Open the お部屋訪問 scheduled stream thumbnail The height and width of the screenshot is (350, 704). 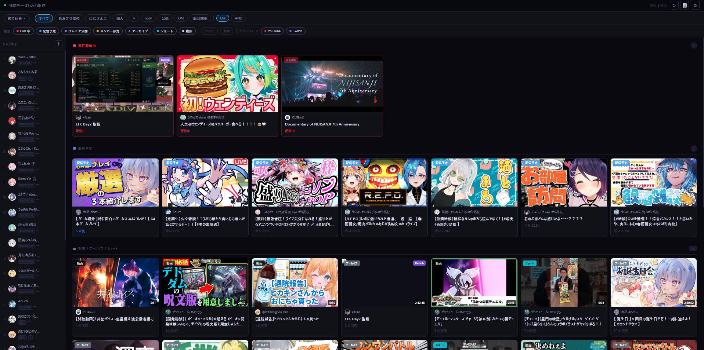(x=564, y=183)
